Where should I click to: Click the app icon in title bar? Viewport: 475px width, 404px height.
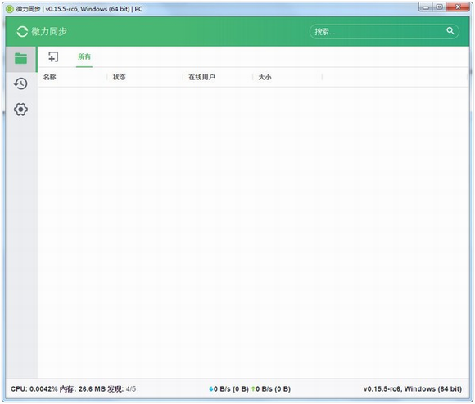pyautogui.click(x=10, y=9)
